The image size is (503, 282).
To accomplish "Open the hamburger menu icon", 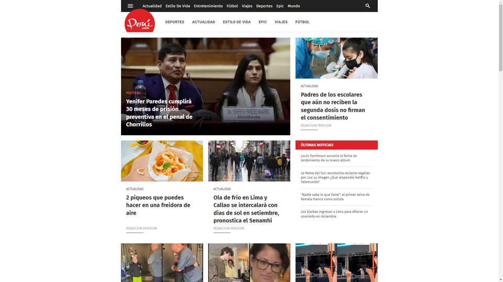I will (x=130, y=6).
